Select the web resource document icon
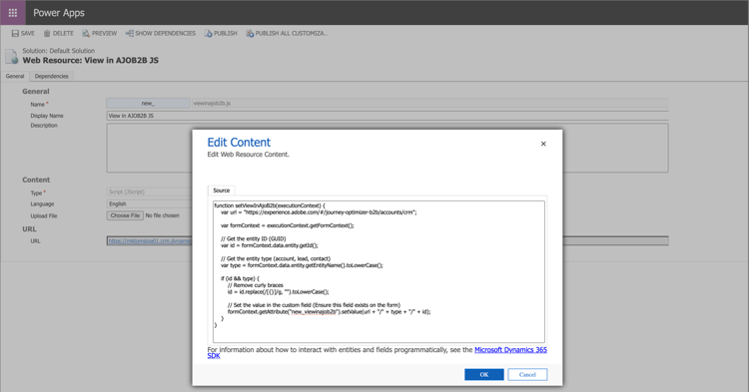The height and width of the screenshot is (392, 749). (x=12, y=56)
